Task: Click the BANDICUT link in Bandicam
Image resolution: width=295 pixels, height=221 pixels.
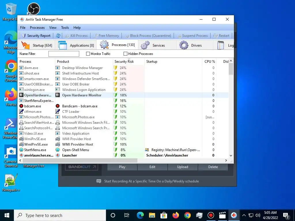Action: click(82, 167)
